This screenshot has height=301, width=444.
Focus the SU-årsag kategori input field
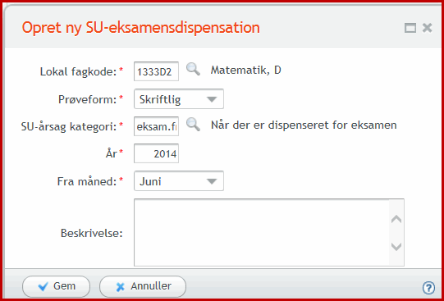pyautogui.click(x=156, y=126)
